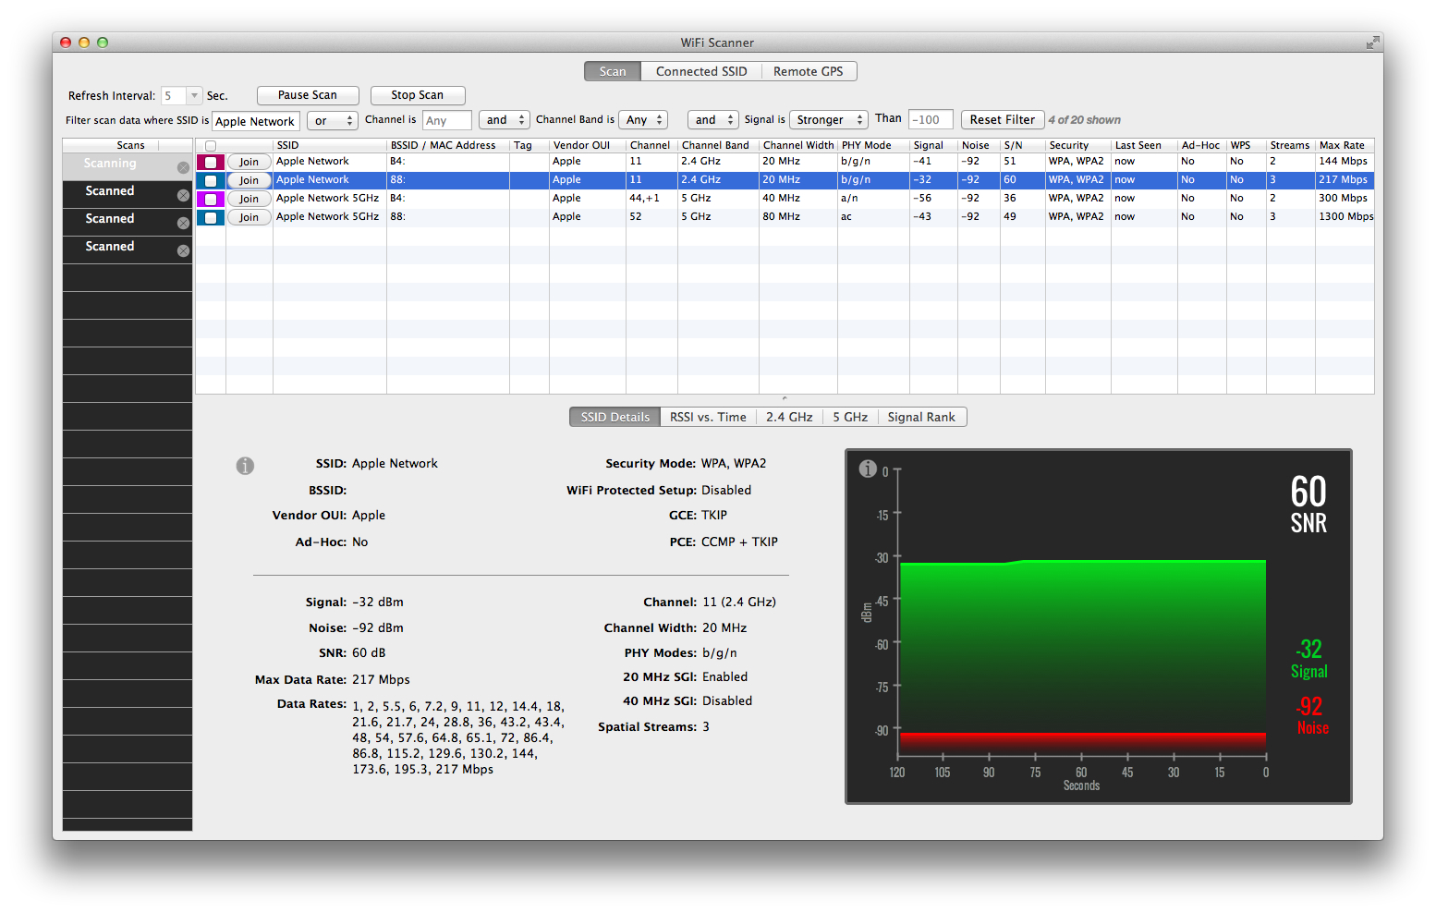Sort by the Last Seen column header
Viewport: 1436px width, 913px height.
coord(1145,145)
